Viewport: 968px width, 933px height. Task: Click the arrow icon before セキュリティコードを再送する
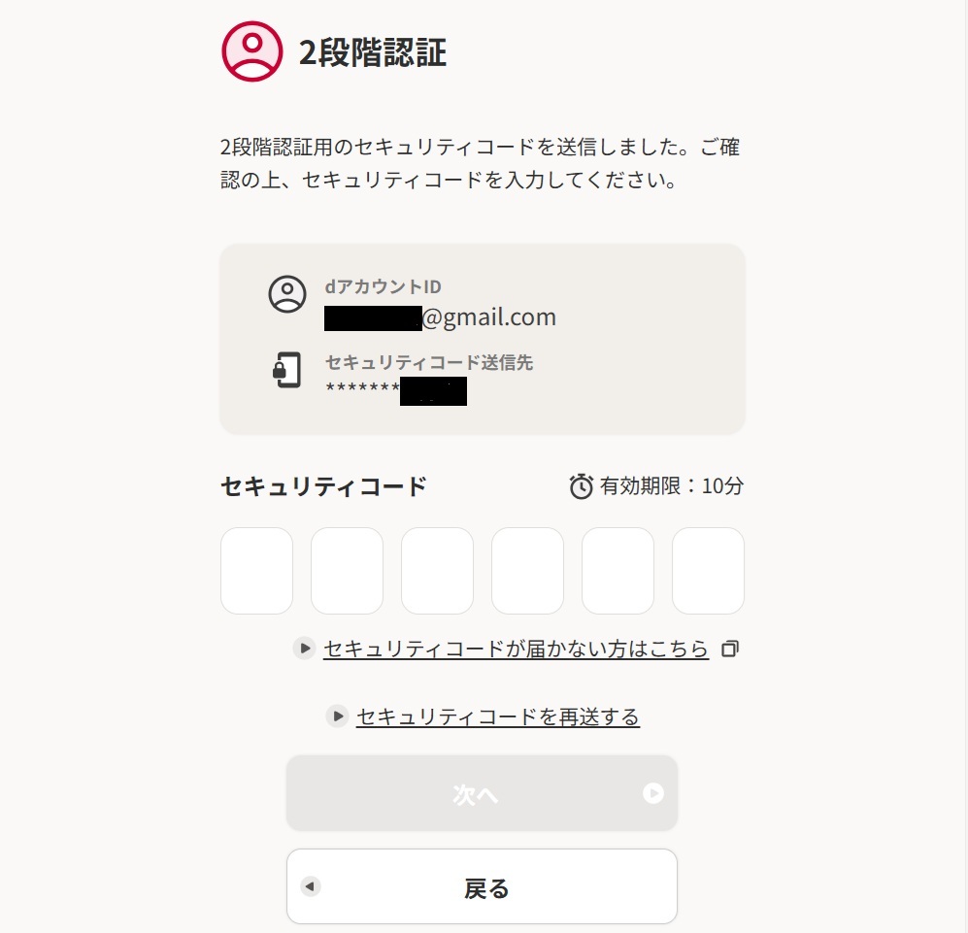point(338,716)
